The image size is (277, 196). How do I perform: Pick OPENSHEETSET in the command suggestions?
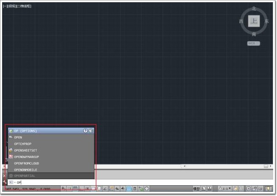pos(25,150)
